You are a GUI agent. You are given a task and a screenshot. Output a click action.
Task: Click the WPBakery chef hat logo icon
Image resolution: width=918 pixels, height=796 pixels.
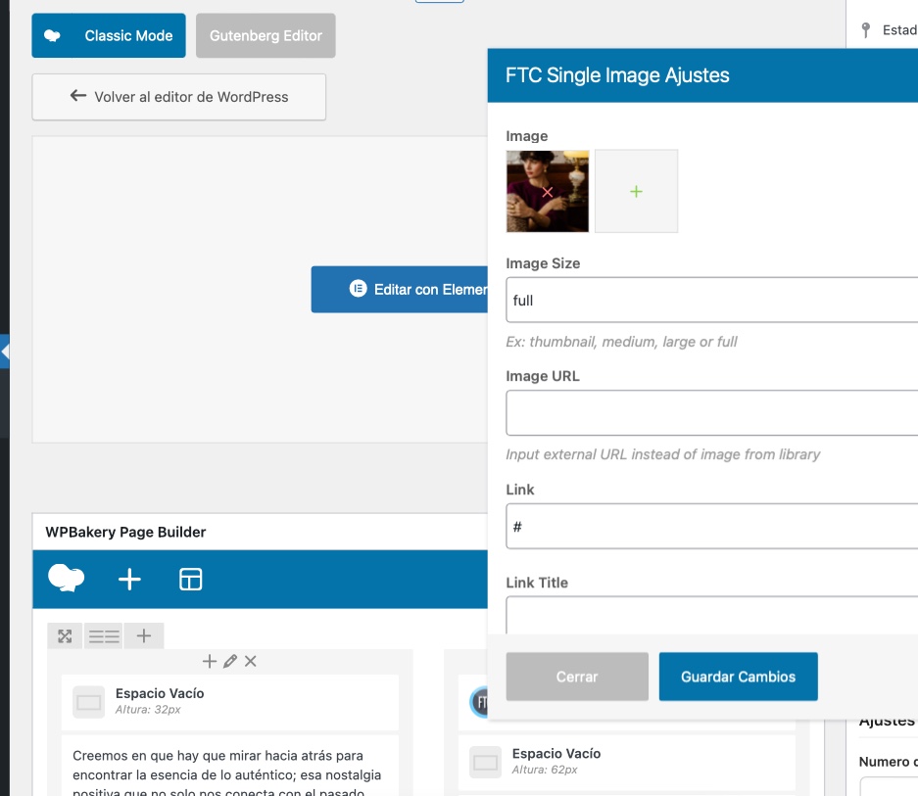coord(66,579)
